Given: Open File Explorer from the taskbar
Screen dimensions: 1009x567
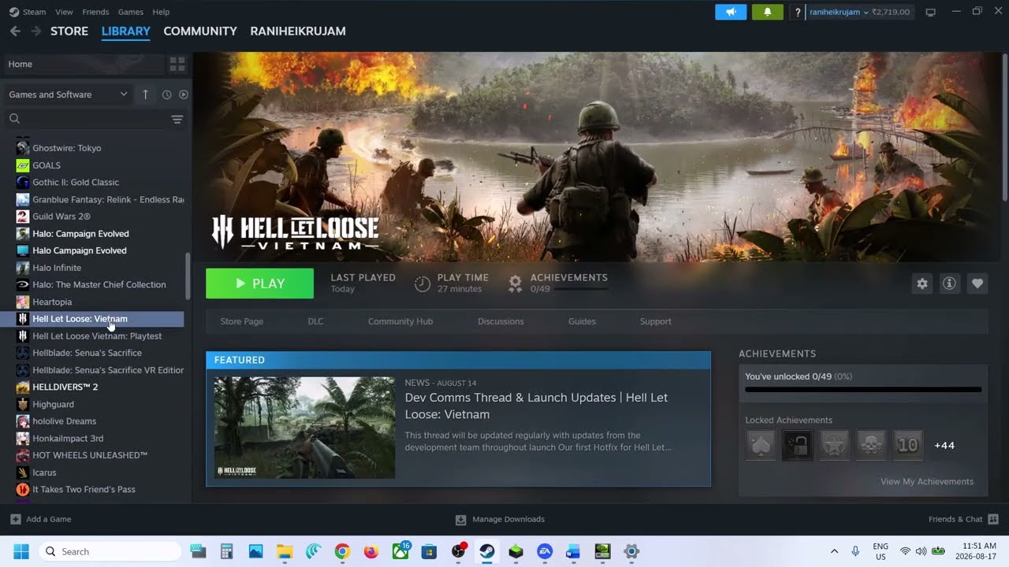Looking at the screenshot, I should pyautogui.click(x=285, y=551).
